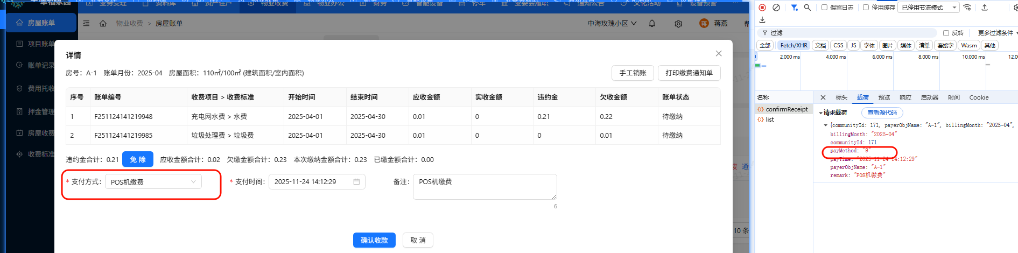Switch to the 时间 tab

[x=954, y=97]
